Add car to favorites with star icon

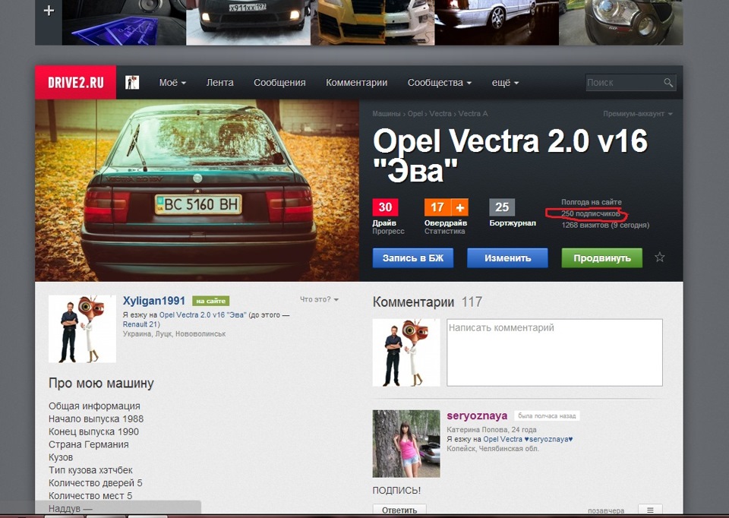[660, 257]
